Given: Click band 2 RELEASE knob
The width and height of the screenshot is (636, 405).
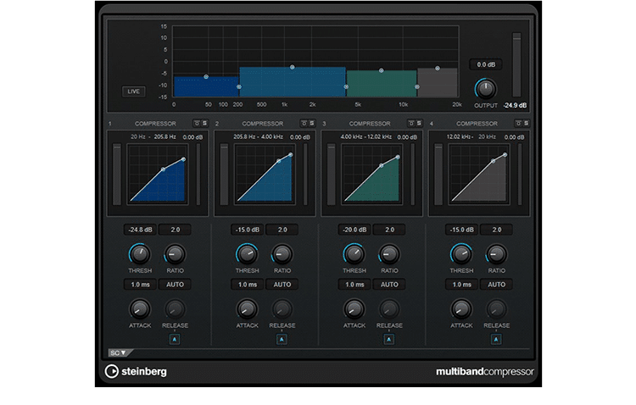Looking at the screenshot, I should (x=282, y=309).
